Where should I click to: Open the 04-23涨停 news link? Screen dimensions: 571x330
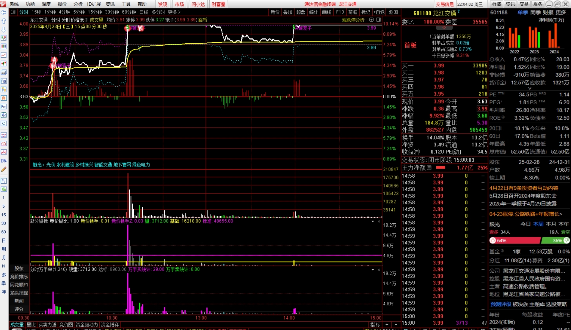click(x=525, y=214)
